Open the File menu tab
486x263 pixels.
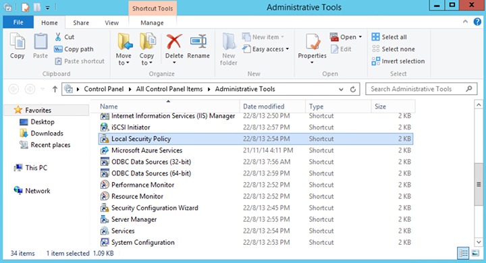coord(18,22)
